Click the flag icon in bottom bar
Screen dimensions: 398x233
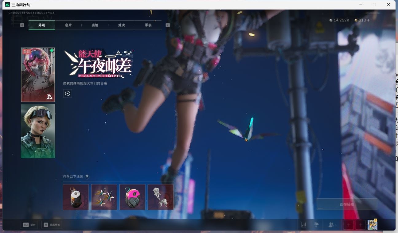click(316, 225)
